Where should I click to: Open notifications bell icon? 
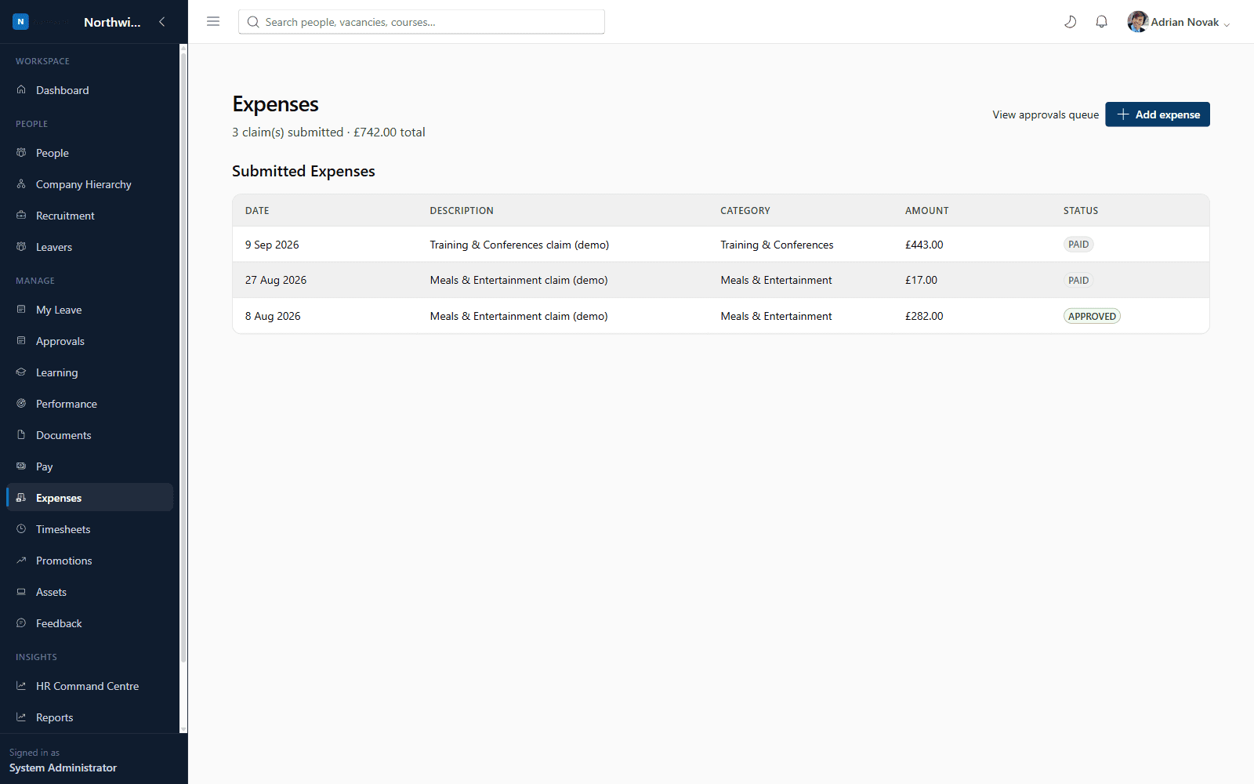(1101, 22)
